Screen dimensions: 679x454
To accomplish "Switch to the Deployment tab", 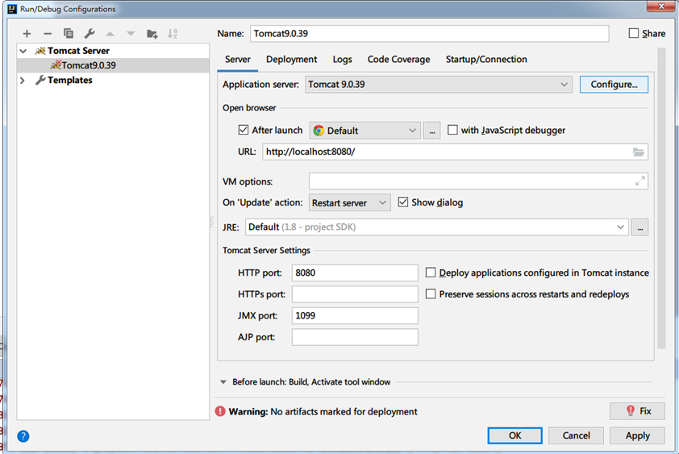I will pyautogui.click(x=291, y=60).
